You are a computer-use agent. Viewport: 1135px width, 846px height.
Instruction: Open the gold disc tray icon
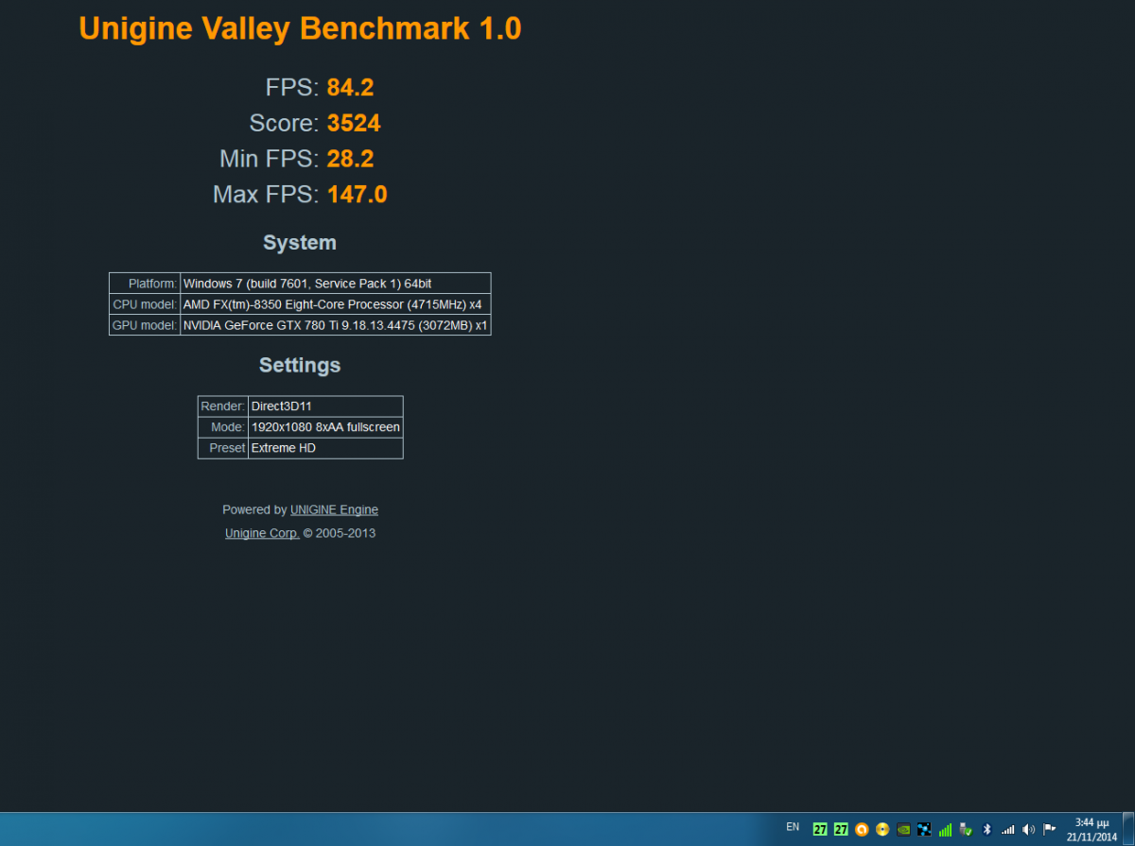(882, 829)
